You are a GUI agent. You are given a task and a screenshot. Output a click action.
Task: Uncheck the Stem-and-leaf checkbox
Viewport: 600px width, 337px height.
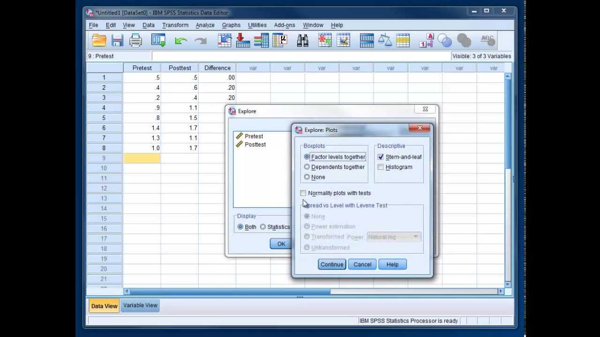[x=381, y=157]
